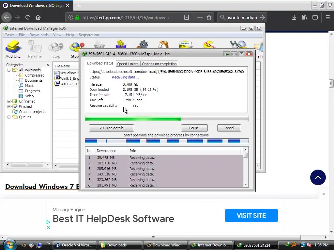Switch to Speed Limiter tab
Image resolution: width=334 pixels, height=250 pixels.
coord(128,64)
